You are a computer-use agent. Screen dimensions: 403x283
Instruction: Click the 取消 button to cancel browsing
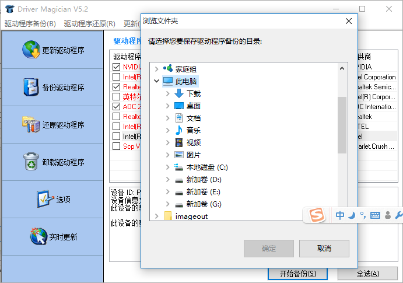point(324,249)
